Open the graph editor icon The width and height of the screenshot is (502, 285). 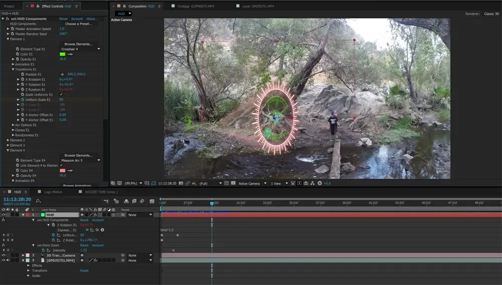click(x=152, y=201)
